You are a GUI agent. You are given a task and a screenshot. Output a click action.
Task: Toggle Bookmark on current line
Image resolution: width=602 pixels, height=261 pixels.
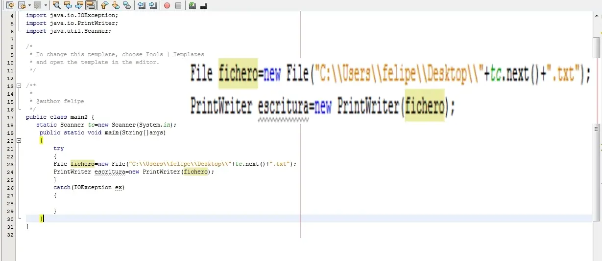pyautogui.click(x=127, y=5)
